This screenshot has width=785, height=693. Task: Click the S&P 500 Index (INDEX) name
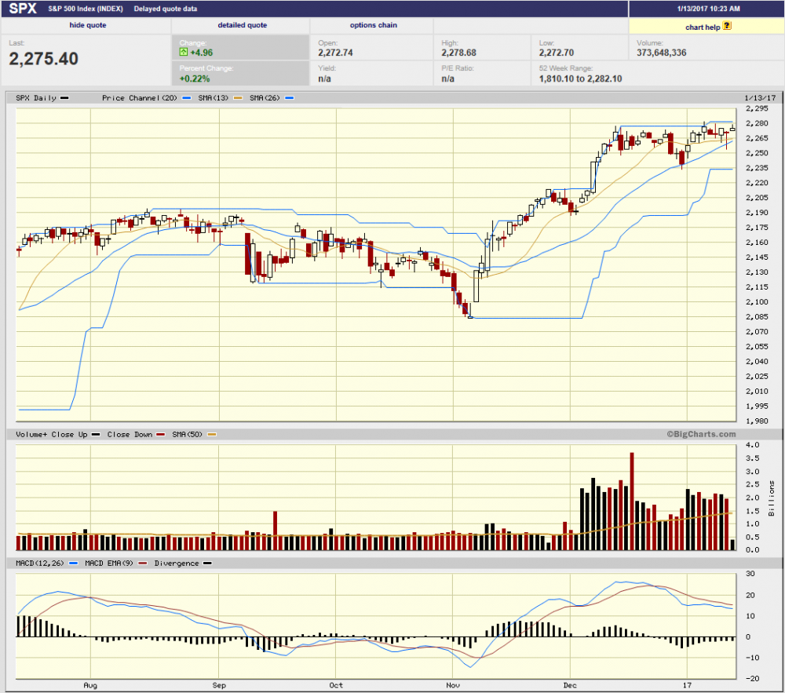[81, 9]
